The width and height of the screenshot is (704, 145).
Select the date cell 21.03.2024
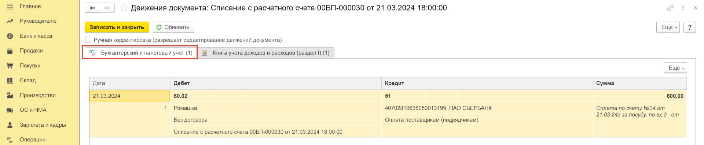coord(129,96)
